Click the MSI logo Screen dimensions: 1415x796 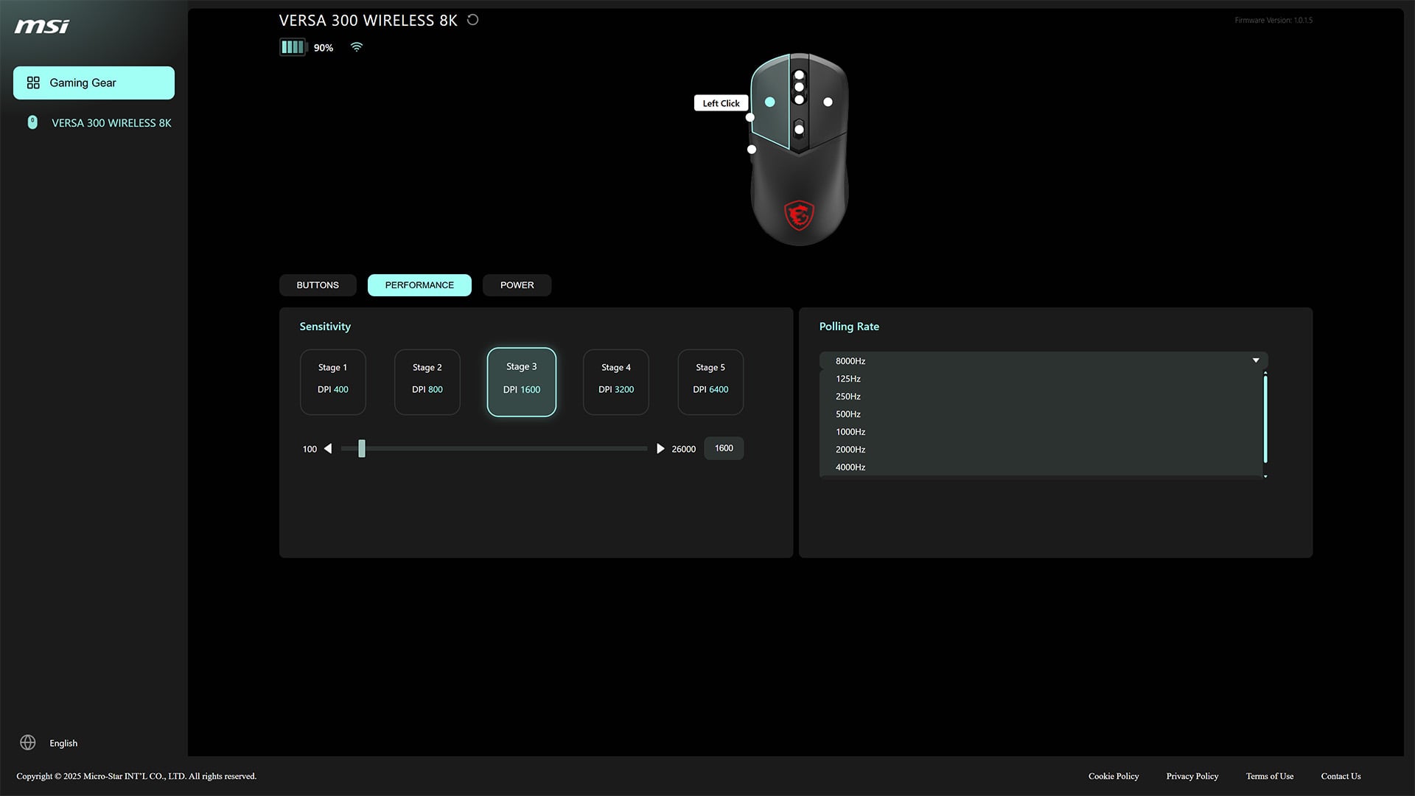[x=41, y=26]
